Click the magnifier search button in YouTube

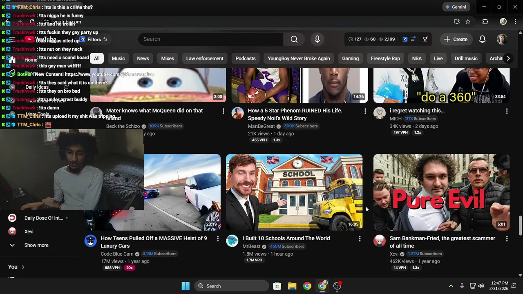(294, 39)
